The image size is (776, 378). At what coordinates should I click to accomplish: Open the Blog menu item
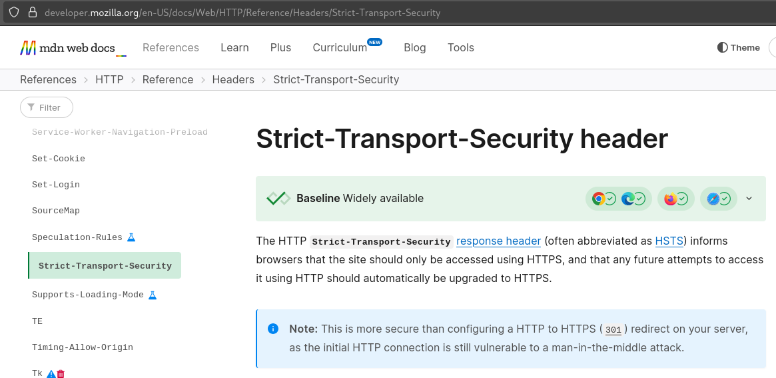coord(414,47)
